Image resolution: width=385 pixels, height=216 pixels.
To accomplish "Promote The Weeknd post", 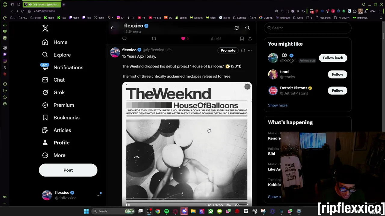I will tap(228, 50).
